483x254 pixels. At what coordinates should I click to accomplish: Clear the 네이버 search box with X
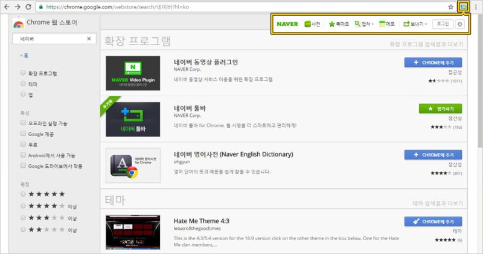(89, 39)
